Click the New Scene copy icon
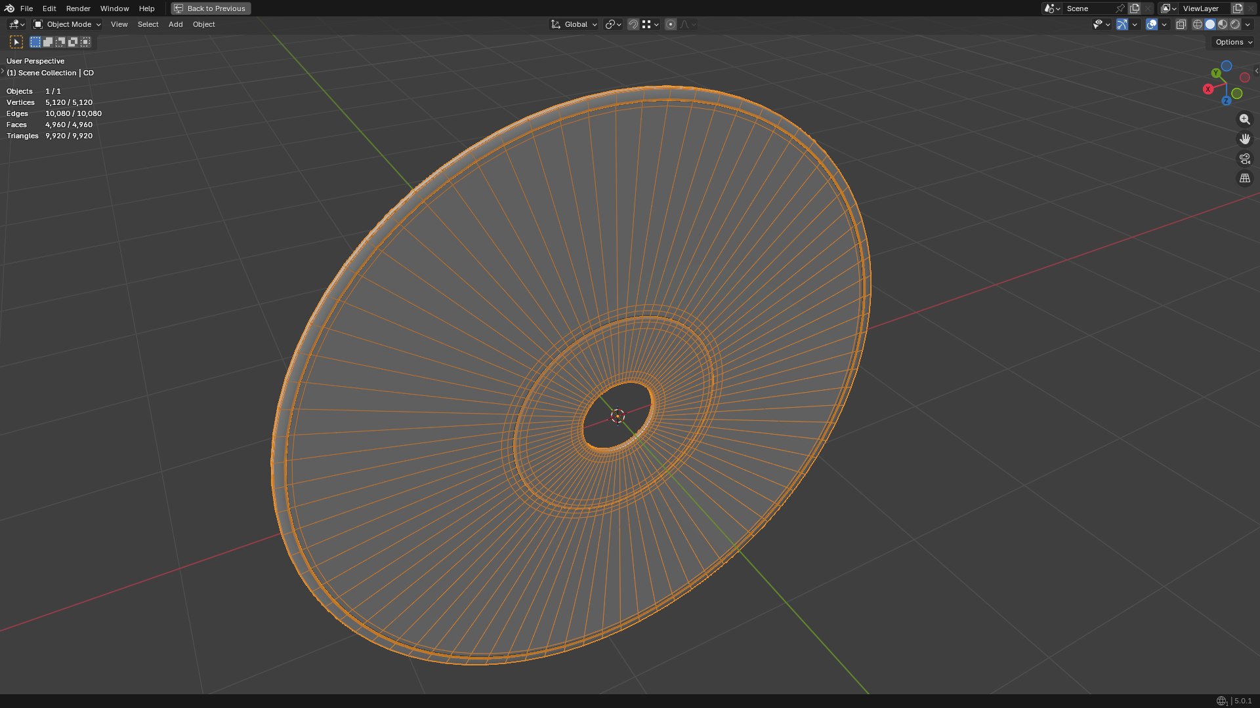 point(1135,9)
